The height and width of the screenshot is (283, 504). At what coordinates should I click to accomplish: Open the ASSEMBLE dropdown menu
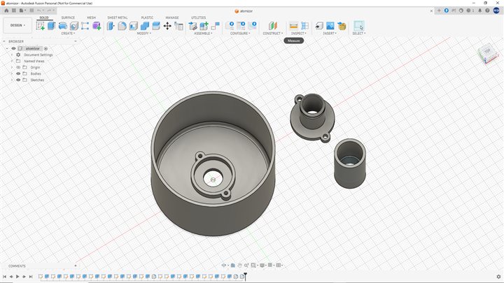tap(203, 34)
